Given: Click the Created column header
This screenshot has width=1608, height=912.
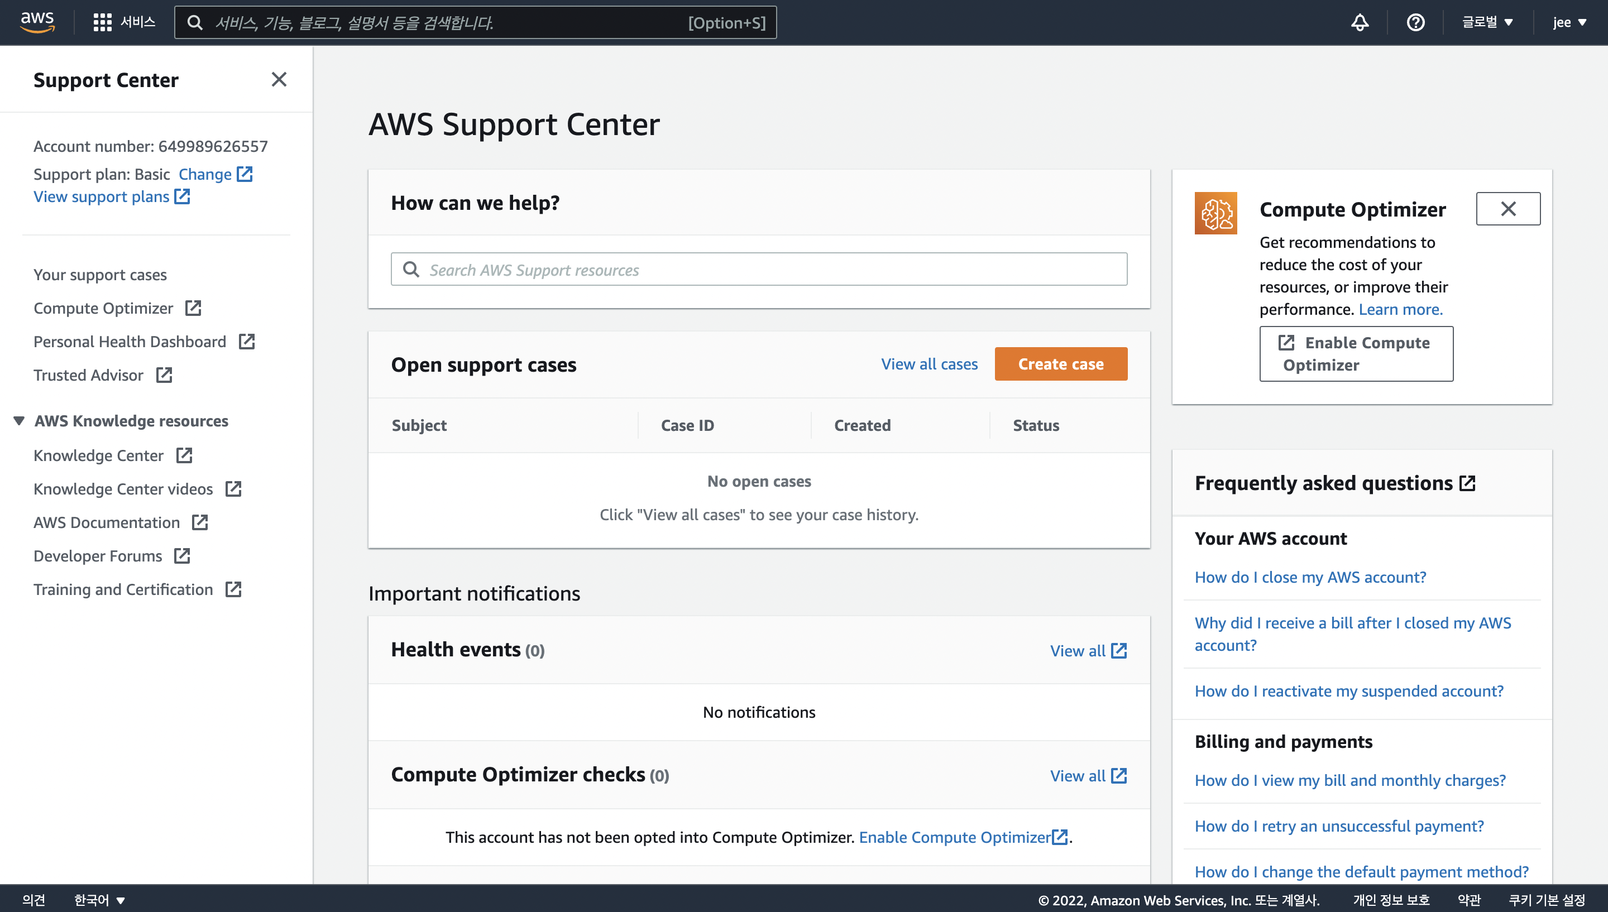Looking at the screenshot, I should 862,425.
